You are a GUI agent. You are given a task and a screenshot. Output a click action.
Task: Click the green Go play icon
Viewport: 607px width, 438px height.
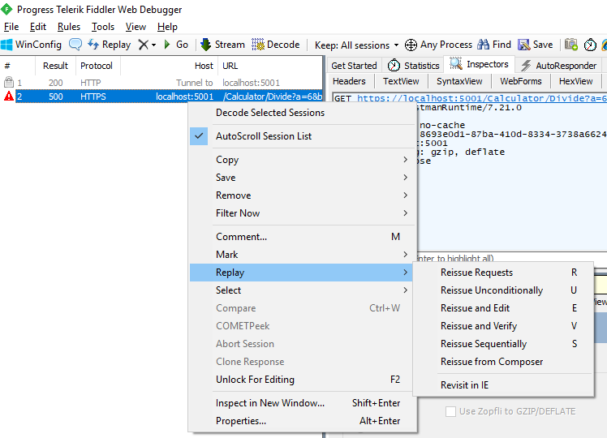pyautogui.click(x=167, y=45)
